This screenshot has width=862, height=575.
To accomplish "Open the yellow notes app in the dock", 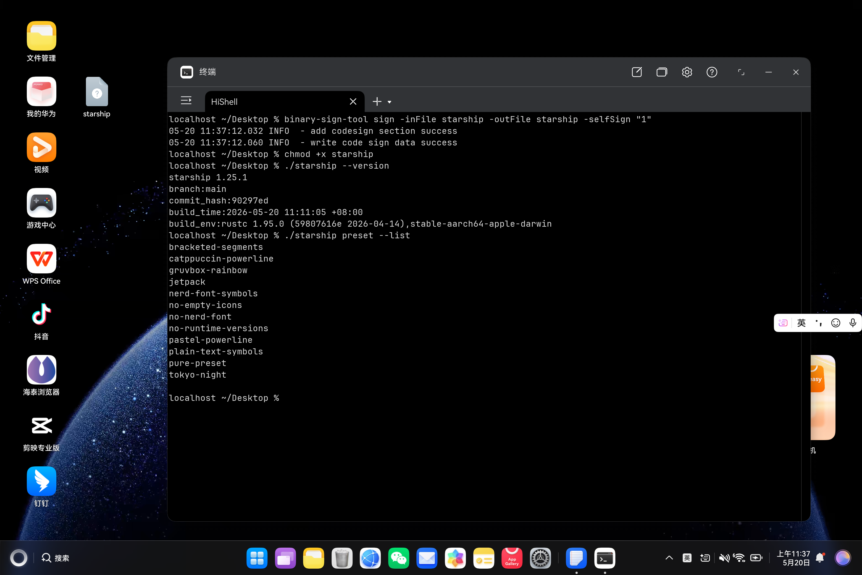I will point(483,558).
